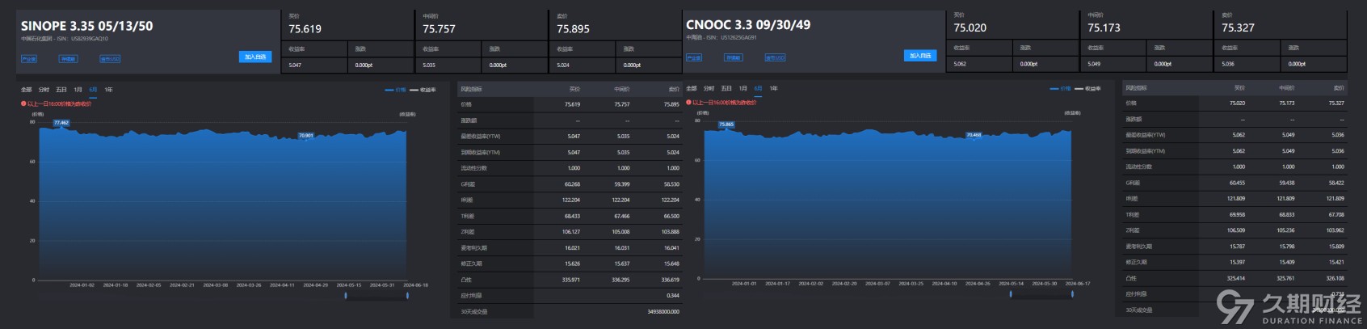Click G-spread value 60.268
The height and width of the screenshot is (329, 1367).
tap(572, 184)
